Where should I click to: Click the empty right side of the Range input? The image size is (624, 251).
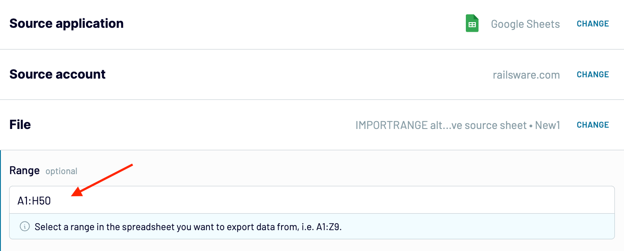coord(478,200)
